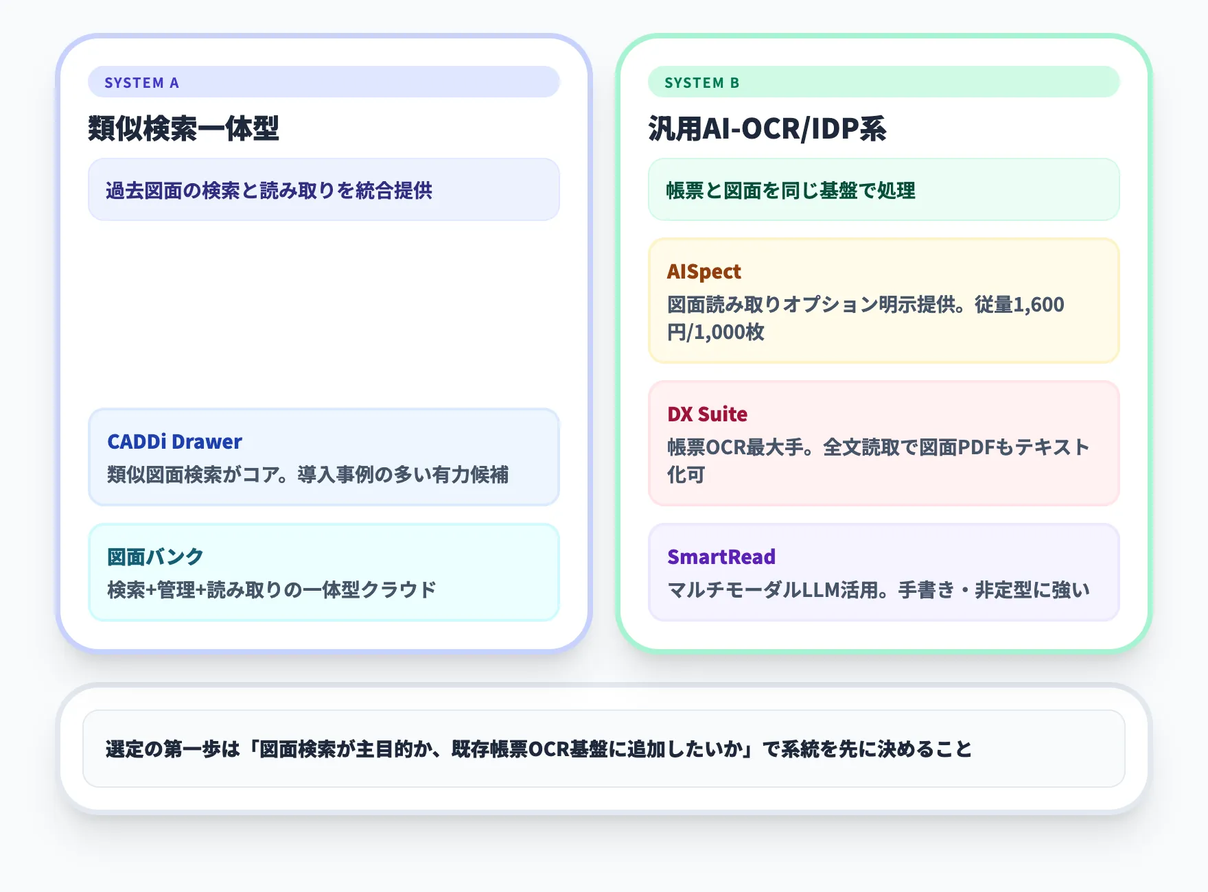Viewport: 1208px width, 892px height.
Task: Select the 帳票と図面を同じ基盤で処理 description box
Action: pyautogui.click(x=884, y=190)
